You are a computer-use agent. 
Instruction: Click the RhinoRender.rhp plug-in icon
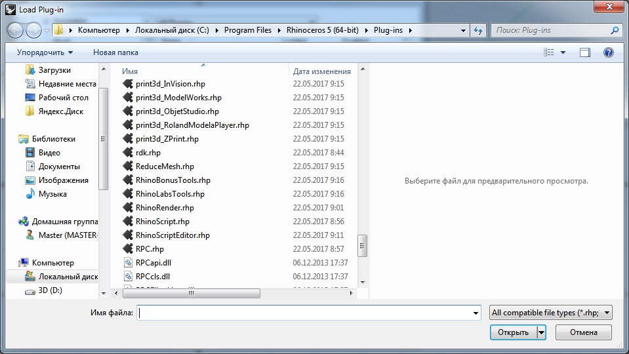pos(127,208)
